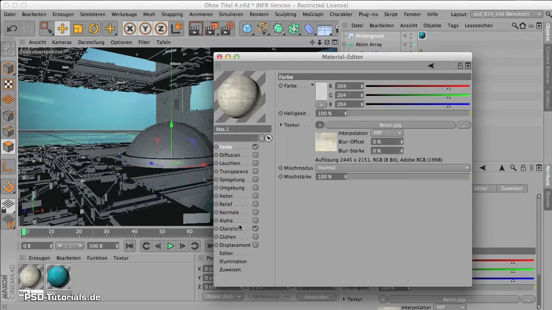Select polygon mode icon in left palette

tap(9, 147)
